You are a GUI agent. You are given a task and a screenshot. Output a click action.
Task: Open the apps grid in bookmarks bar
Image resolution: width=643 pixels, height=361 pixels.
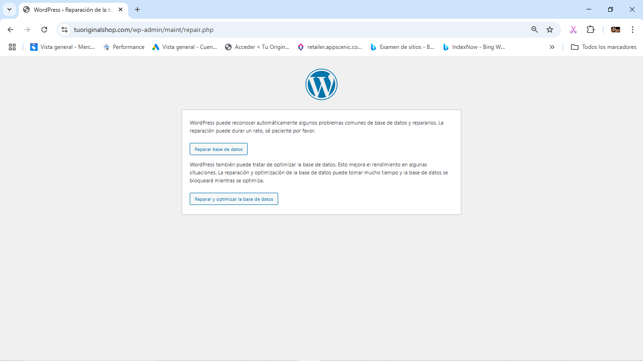12,47
